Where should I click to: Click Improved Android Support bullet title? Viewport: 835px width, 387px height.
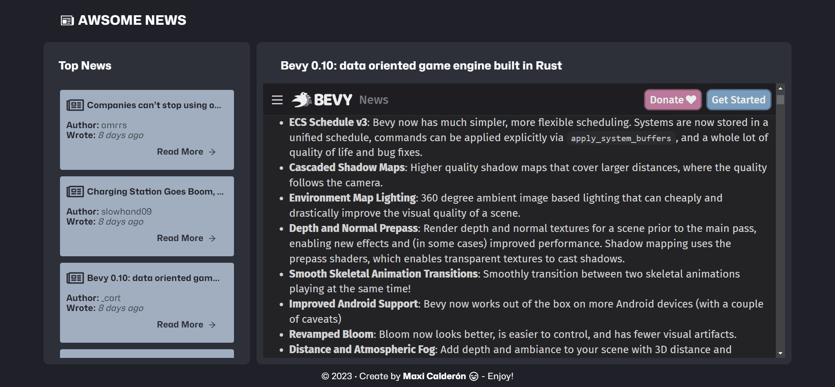(354, 304)
